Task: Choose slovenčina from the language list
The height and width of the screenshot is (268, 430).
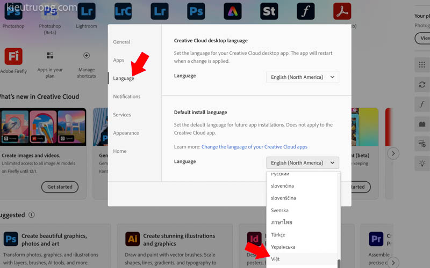Action: click(x=302, y=185)
